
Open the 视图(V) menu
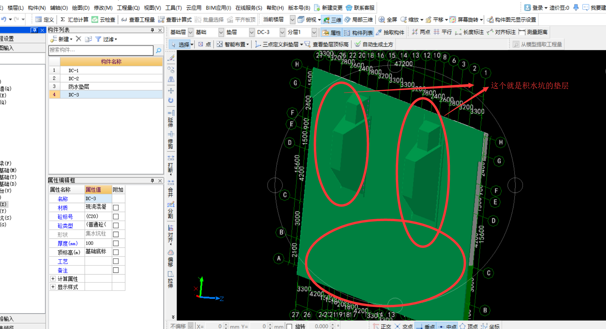point(152,7)
